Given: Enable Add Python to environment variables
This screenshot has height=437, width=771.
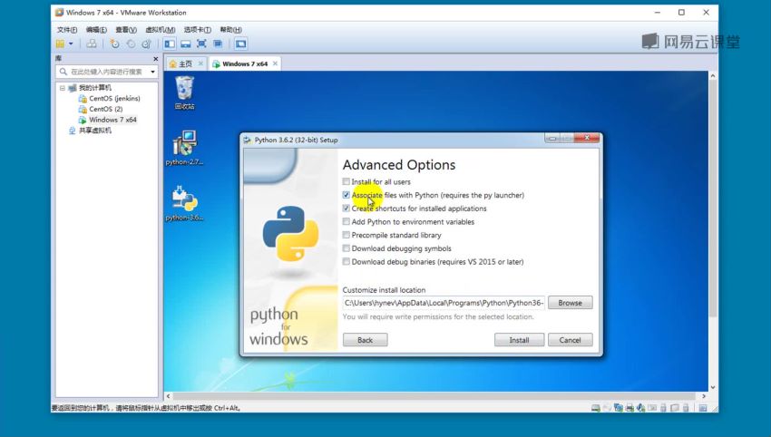Looking at the screenshot, I should (x=346, y=222).
